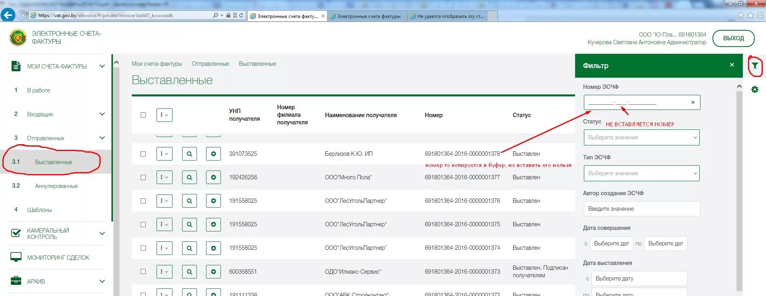Check the row with invoice 0000001374
This screenshot has width=766, height=296.
[143, 248]
